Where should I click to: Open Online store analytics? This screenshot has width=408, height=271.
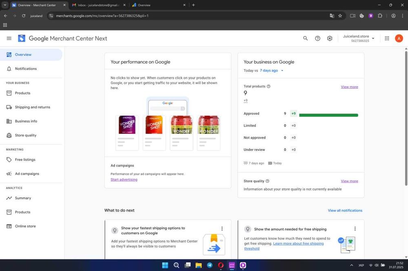point(31,226)
